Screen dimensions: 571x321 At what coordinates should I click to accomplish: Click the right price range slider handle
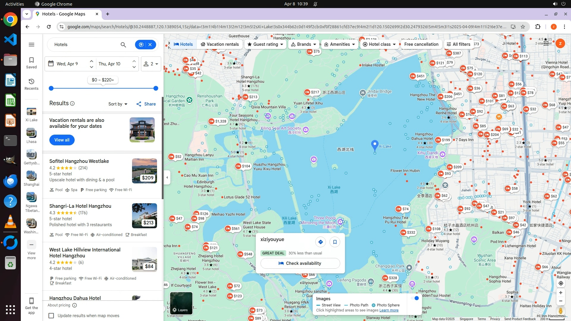(156, 88)
